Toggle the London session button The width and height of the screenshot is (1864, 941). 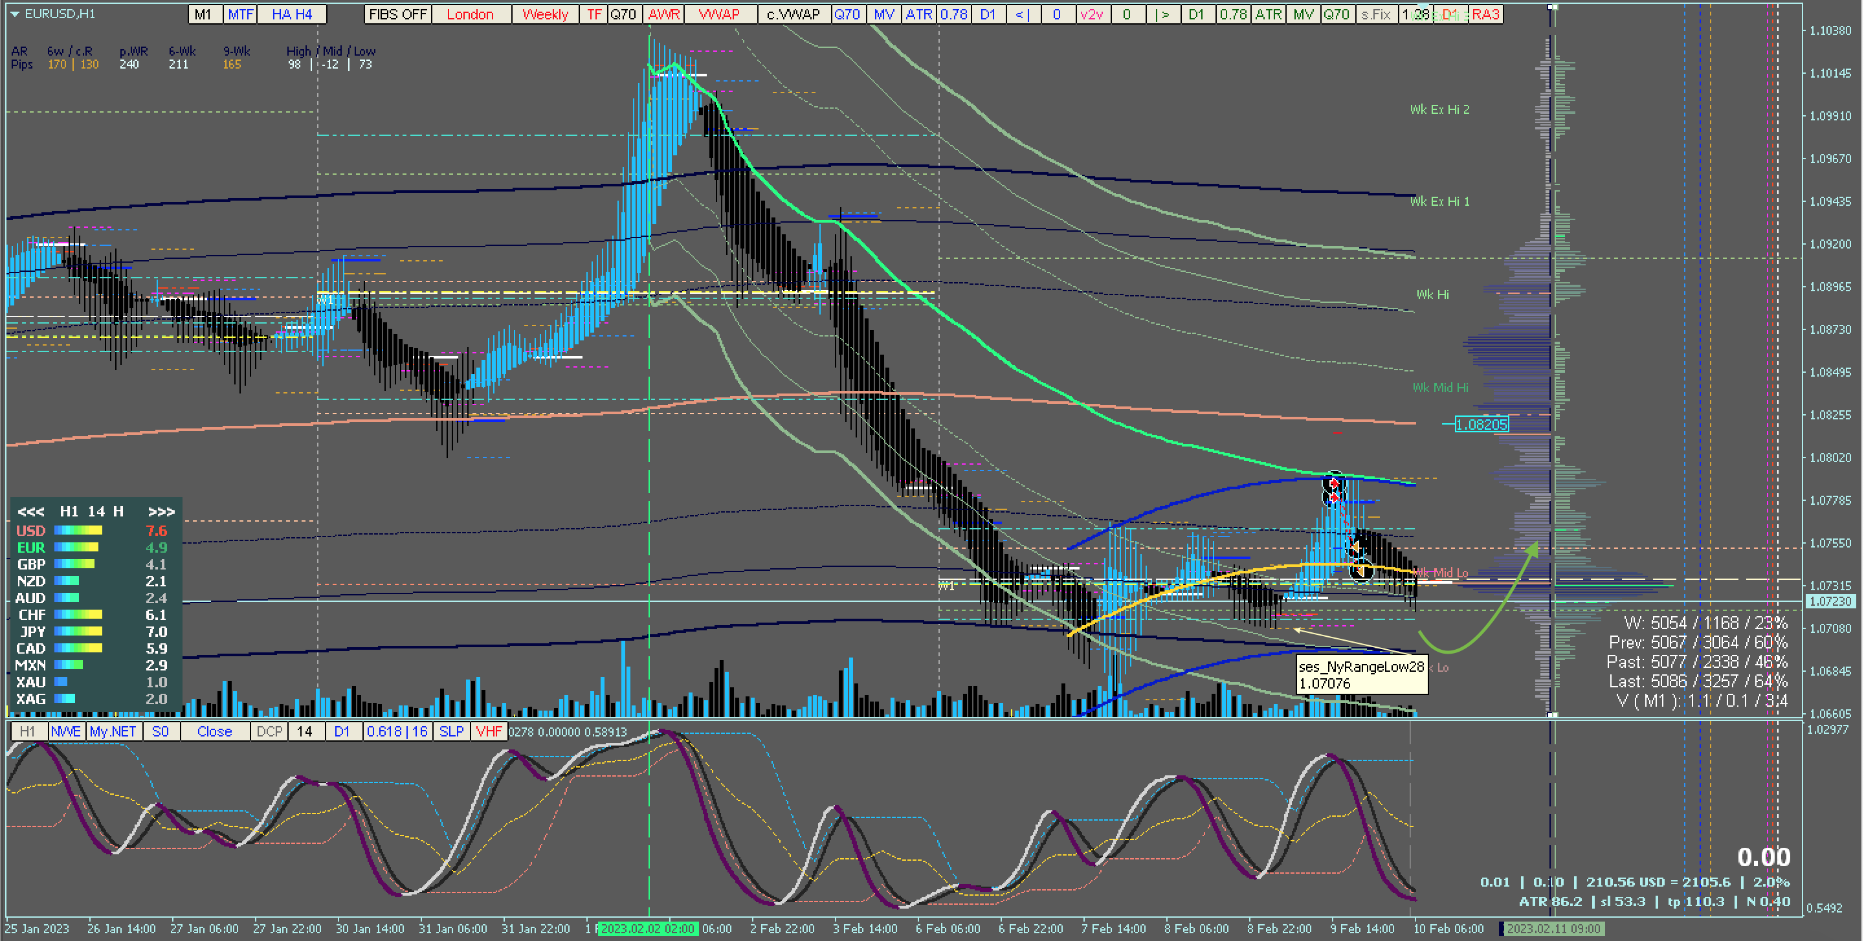click(471, 14)
